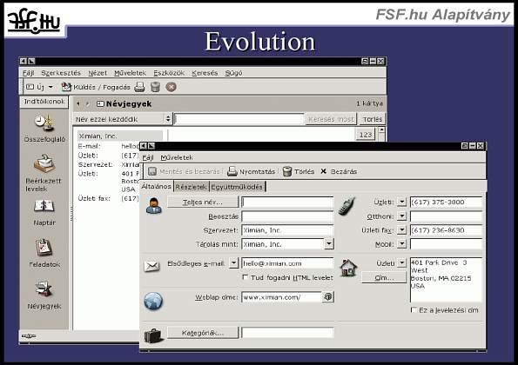Select the Ximian, Inc. contact card
Image resolution: width=518 pixels, height=365 pixels.
pos(120,136)
